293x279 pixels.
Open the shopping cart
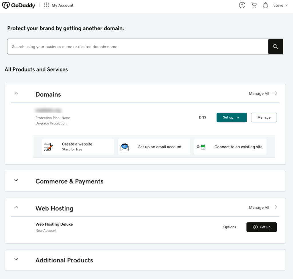coord(254,5)
